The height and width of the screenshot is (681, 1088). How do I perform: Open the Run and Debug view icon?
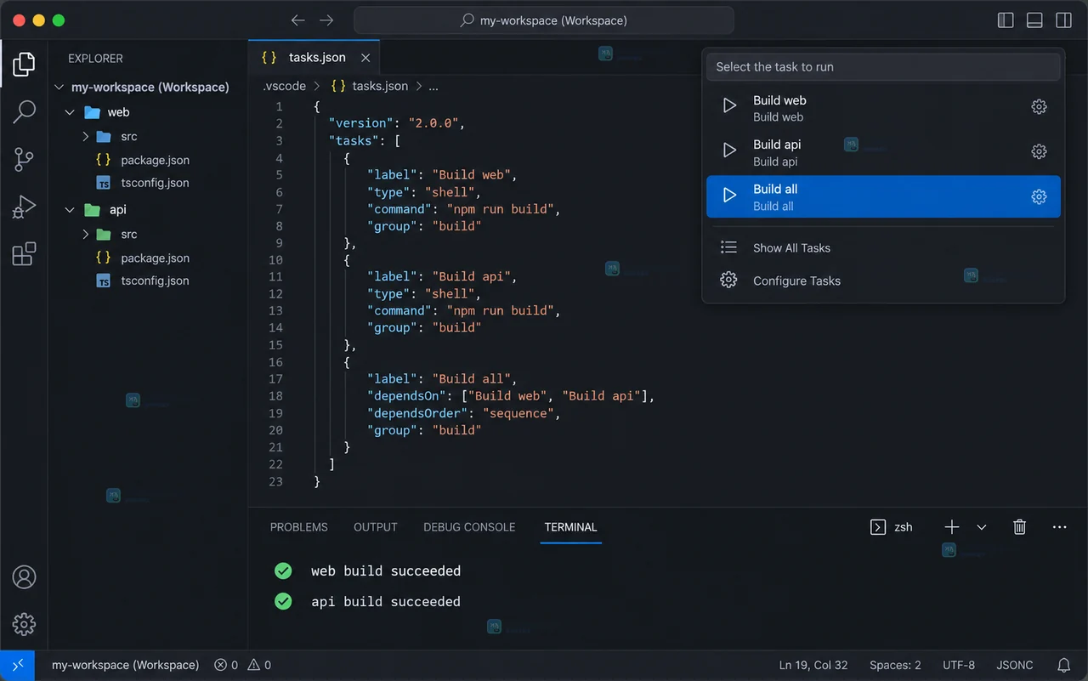tap(24, 207)
